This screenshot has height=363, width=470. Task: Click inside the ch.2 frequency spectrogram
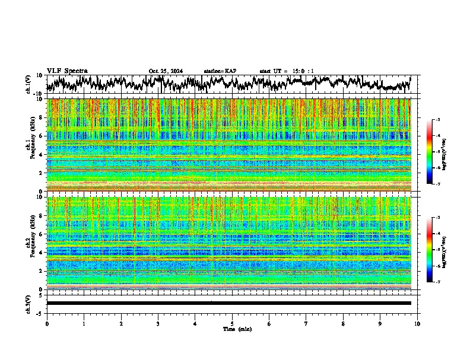229,243
